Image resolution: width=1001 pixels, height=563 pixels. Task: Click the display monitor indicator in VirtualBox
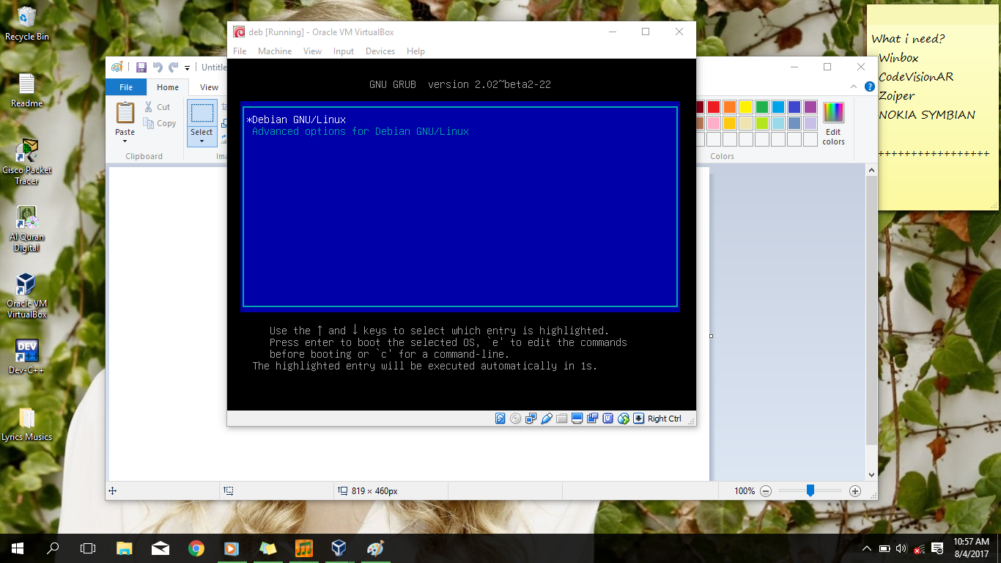[577, 419]
